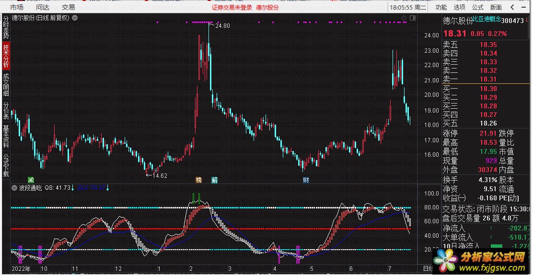533x276 pixels.
Task: Click the 证券交易未登录 login link
Action: (232, 7)
